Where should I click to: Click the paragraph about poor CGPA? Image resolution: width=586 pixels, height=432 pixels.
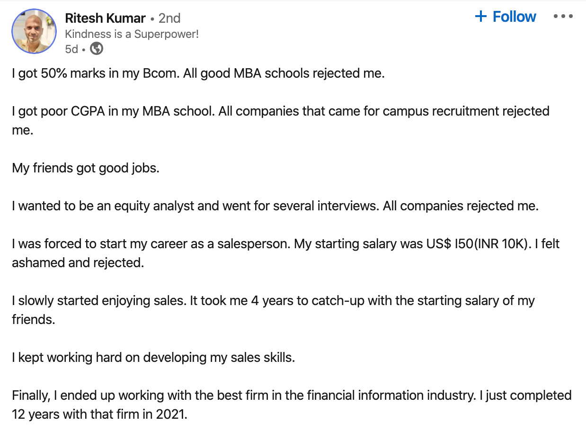click(280, 111)
